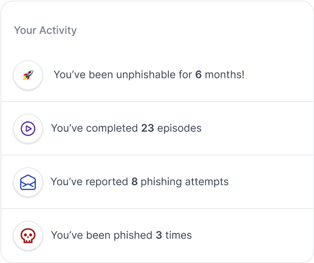The width and height of the screenshot is (314, 263).
Task: Click the word episodes
Action: point(180,129)
